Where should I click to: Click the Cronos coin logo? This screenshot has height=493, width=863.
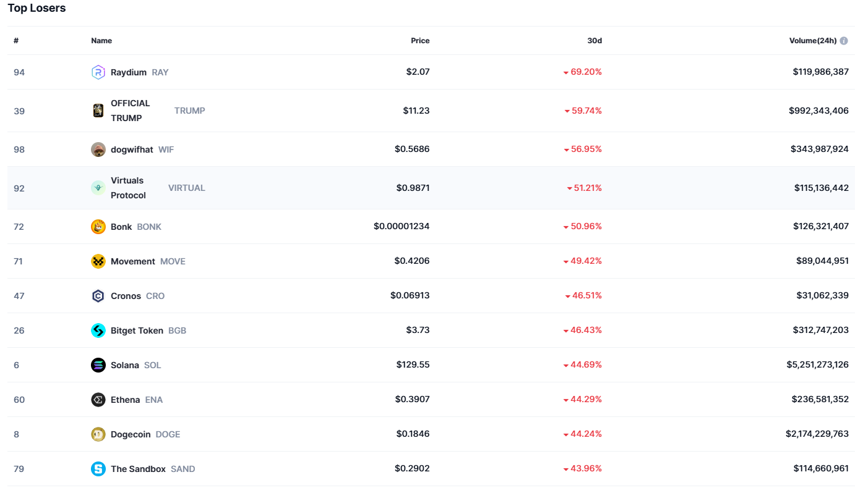(x=98, y=296)
